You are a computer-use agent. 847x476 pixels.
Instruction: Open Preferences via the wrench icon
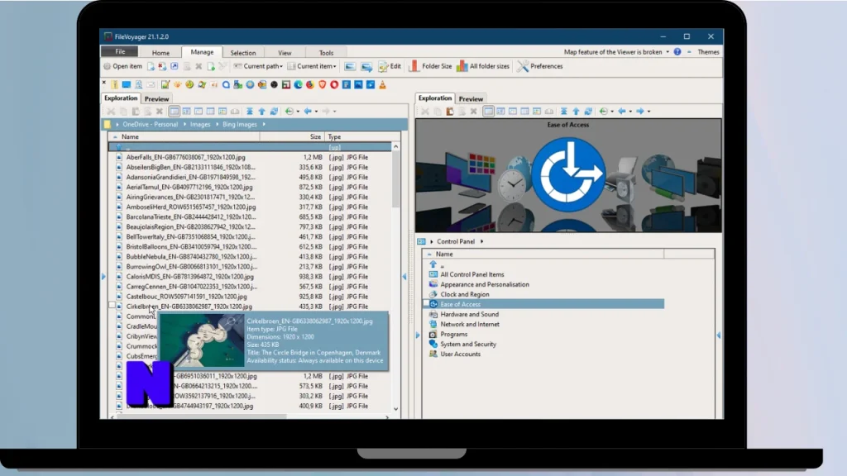click(x=523, y=66)
